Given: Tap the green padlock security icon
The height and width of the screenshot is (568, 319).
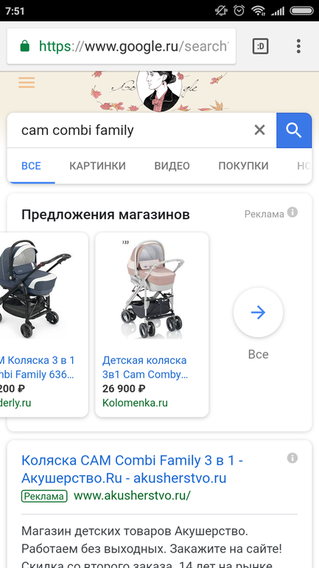Looking at the screenshot, I should coord(24,46).
